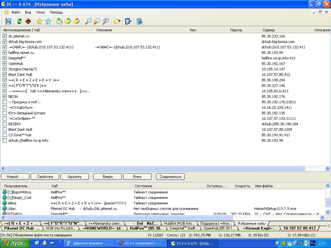This screenshot has width=331, height=248.
Task: Click the hub list scroll-right arrow
Action: tap(328, 169)
